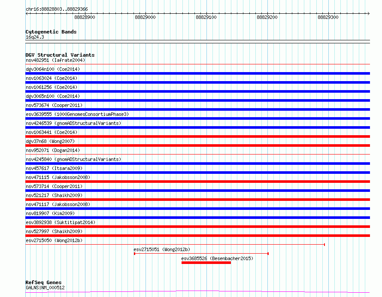This screenshot has width=382, height=297.
Task: Open esv2715051 (Wong2012b) variant
Action: [x=162, y=249]
